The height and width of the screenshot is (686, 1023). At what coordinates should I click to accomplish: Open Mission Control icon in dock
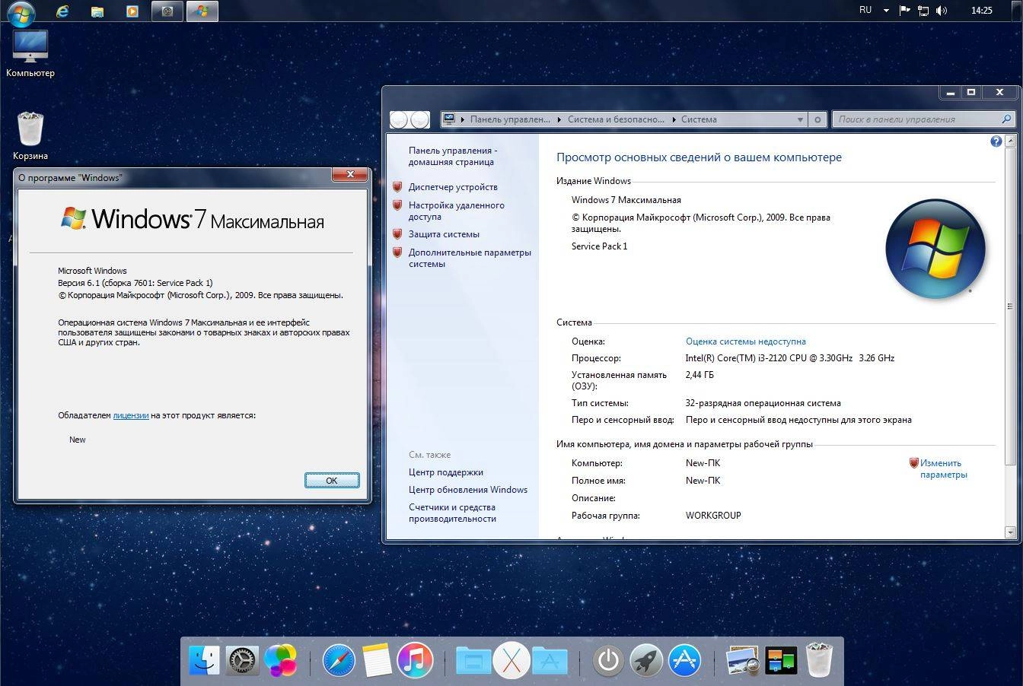(x=781, y=660)
